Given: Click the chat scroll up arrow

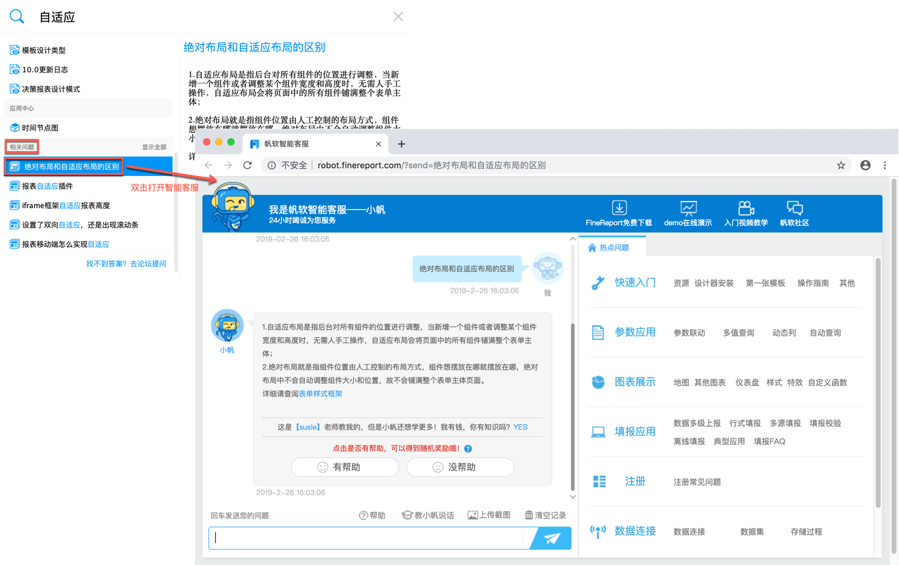Looking at the screenshot, I should 572,239.
